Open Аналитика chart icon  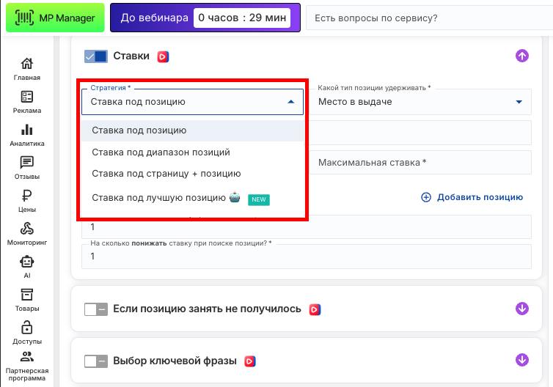27,135
